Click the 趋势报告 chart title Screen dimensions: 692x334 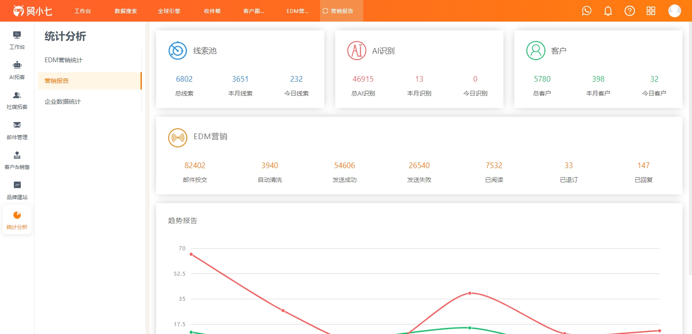click(x=183, y=220)
